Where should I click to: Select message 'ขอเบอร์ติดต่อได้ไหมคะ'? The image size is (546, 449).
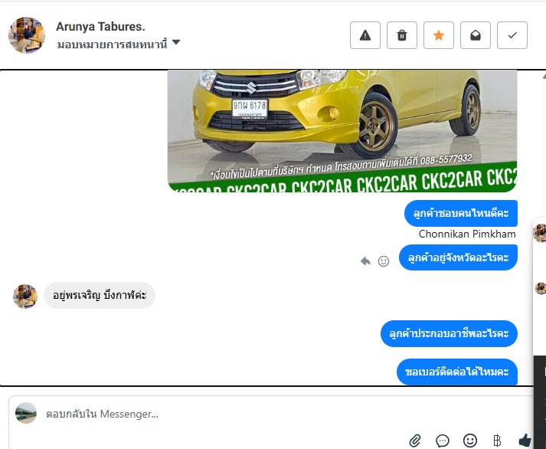pos(457,372)
